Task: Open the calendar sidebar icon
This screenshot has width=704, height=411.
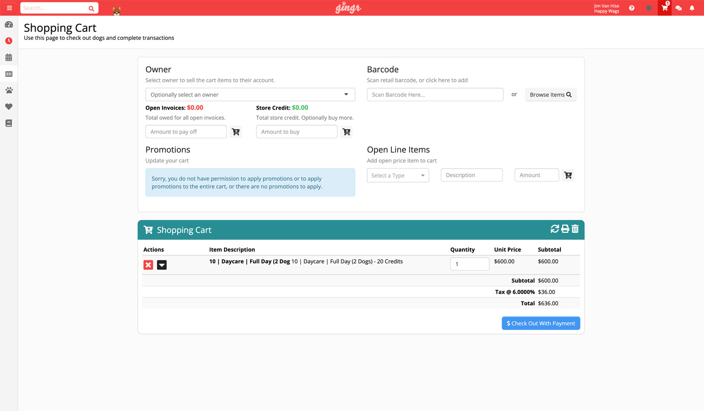Action: [9, 57]
